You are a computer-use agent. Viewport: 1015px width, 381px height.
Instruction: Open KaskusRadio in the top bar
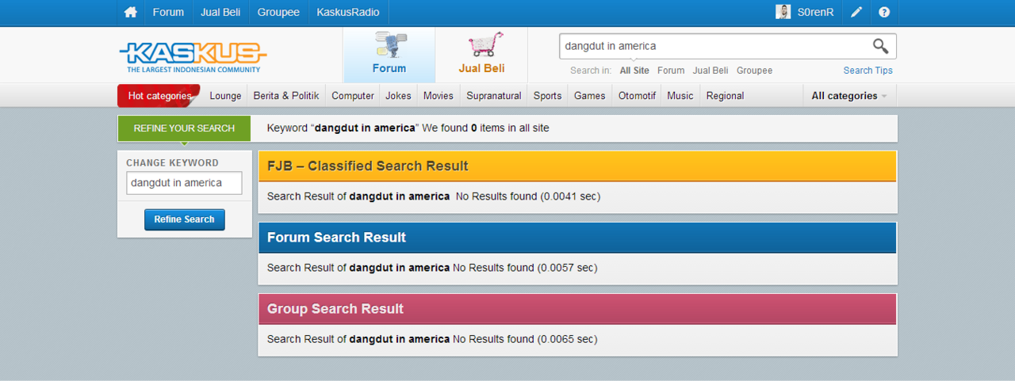point(348,13)
